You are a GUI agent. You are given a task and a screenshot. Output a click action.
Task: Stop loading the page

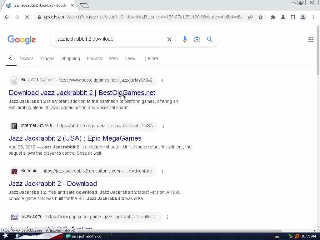[27, 17]
